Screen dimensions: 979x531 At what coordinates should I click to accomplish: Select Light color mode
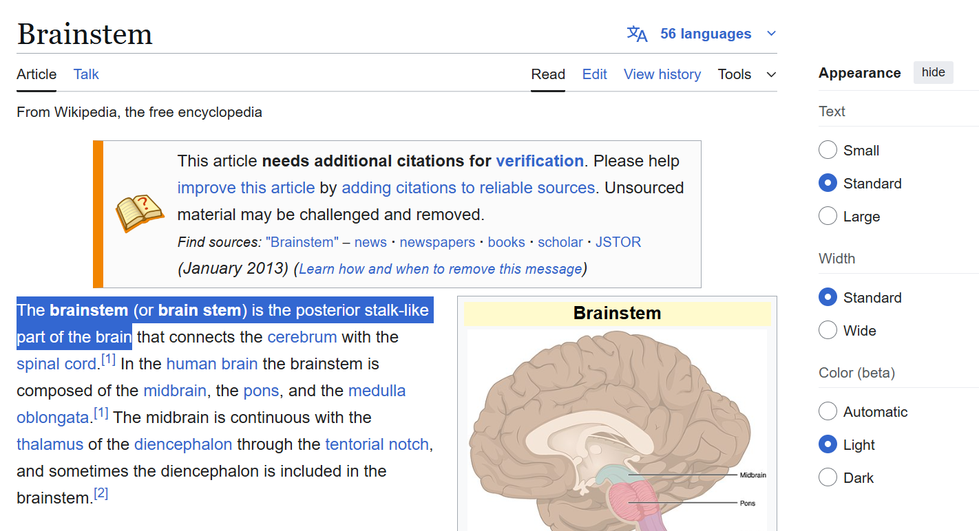point(828,444)
